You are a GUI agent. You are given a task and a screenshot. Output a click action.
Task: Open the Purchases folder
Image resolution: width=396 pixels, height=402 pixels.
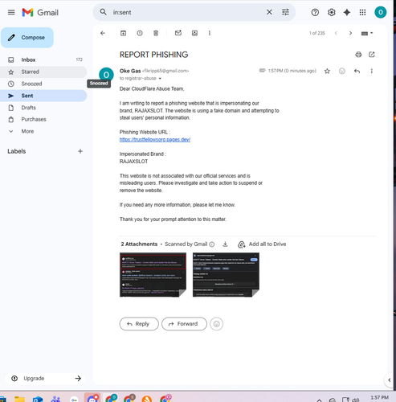[x=43, y=119]
